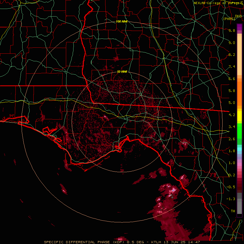Pick the bright yellow band of the color bar
Viewport: 244px width, 244px height.
[x=239, y=116]
